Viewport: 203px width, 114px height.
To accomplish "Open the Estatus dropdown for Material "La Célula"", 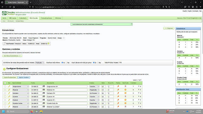I will point(95,107).
